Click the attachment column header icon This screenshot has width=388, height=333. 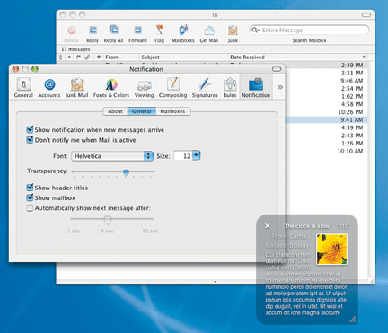[x=87, y=57]
